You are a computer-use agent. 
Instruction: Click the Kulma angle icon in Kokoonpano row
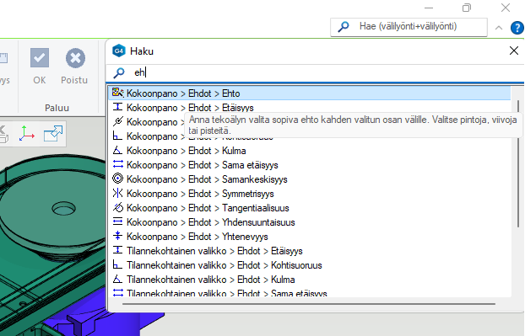tap(117, 150)
